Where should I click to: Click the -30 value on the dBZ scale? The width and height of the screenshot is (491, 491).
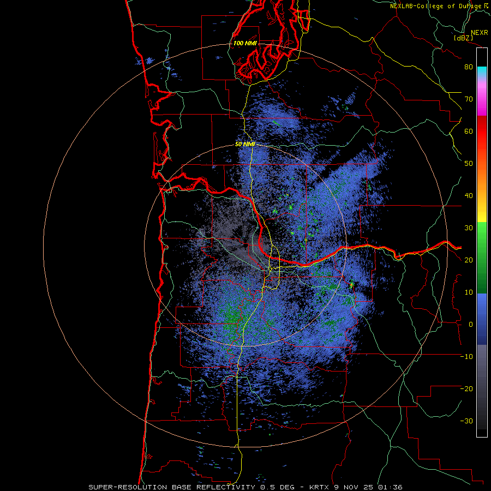click(466, 421)
